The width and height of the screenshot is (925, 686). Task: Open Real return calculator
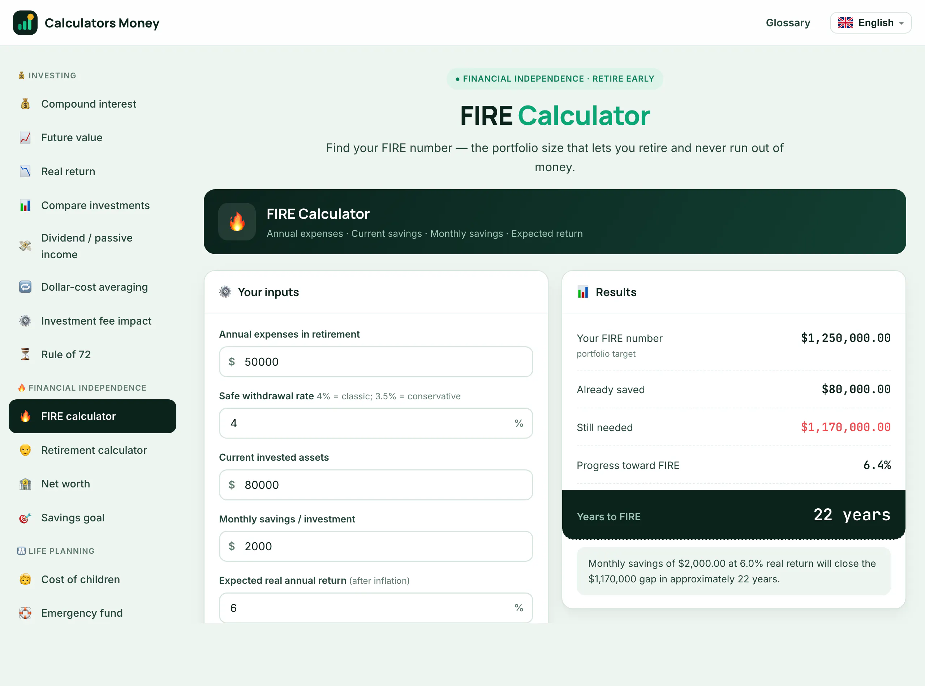point(92,171)
